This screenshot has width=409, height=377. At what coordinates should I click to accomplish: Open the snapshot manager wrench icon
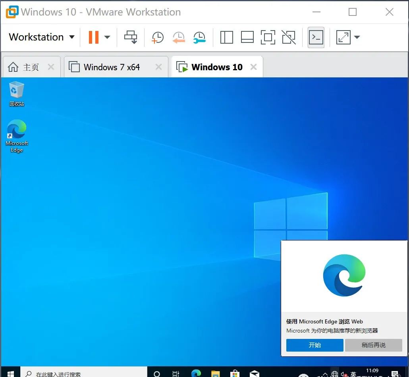click(x=199, y=37)
